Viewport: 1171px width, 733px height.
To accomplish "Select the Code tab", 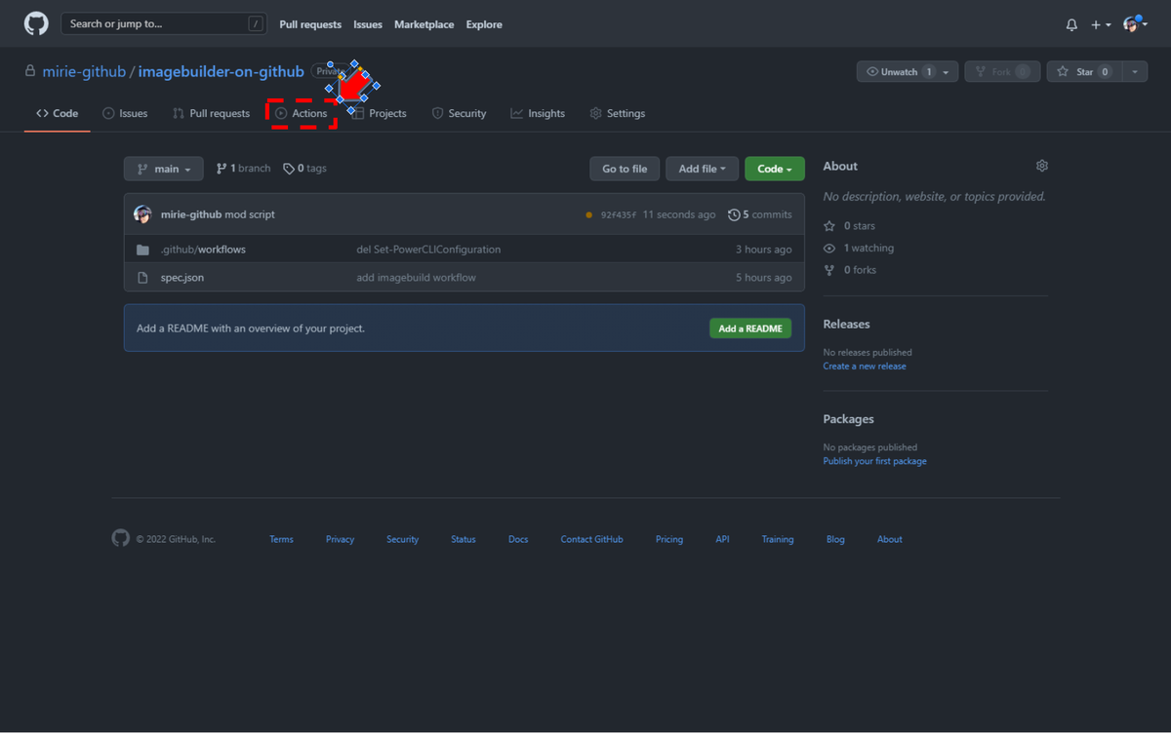I will 58,113.
